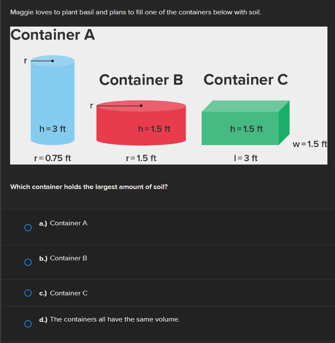The image size is (335, 343).
Task: Click the blue cylinder of Container A
Action: (x=52, y=101)
